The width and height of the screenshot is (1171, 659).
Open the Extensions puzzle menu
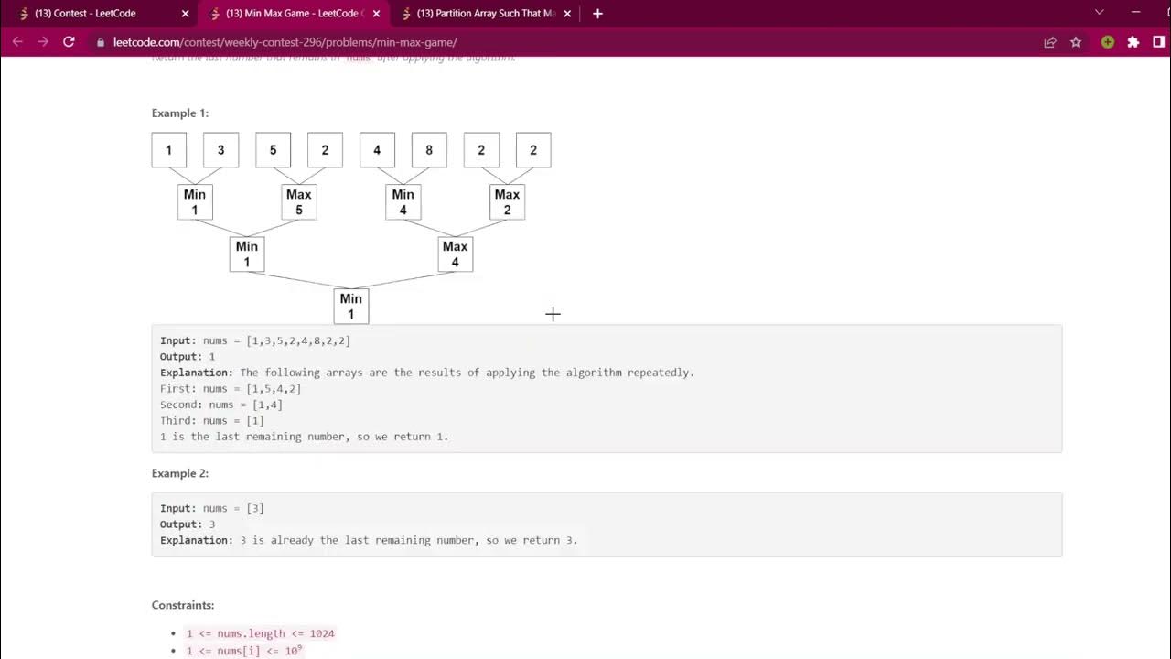pos(1133,42)
